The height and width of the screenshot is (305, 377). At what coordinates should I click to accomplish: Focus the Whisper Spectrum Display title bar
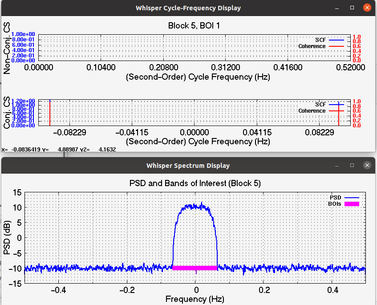click(x=188, y=165)
